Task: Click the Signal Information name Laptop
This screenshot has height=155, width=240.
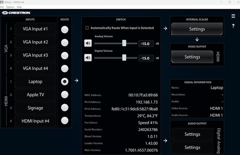Action: click(217, 87)
